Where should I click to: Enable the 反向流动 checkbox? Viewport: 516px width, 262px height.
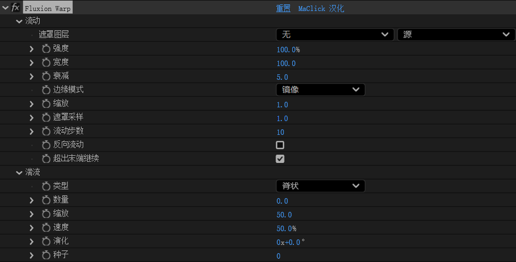click(x=280, y=145)
